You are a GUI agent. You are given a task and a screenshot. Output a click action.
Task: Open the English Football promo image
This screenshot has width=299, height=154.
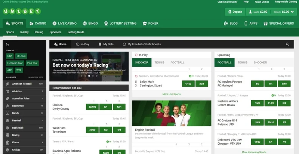[172, 113]
